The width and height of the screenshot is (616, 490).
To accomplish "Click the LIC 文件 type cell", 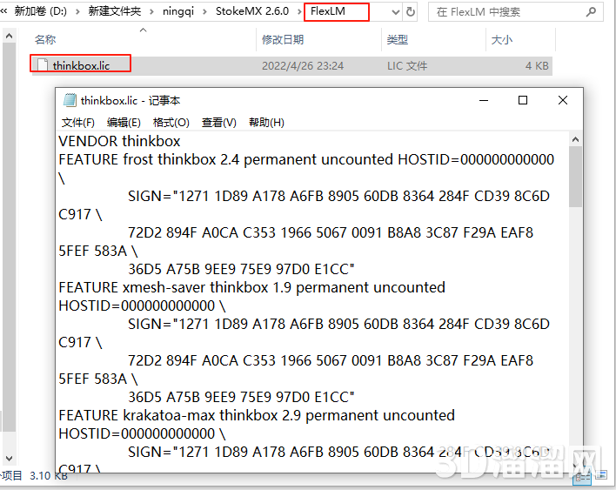I will (407, 65).
